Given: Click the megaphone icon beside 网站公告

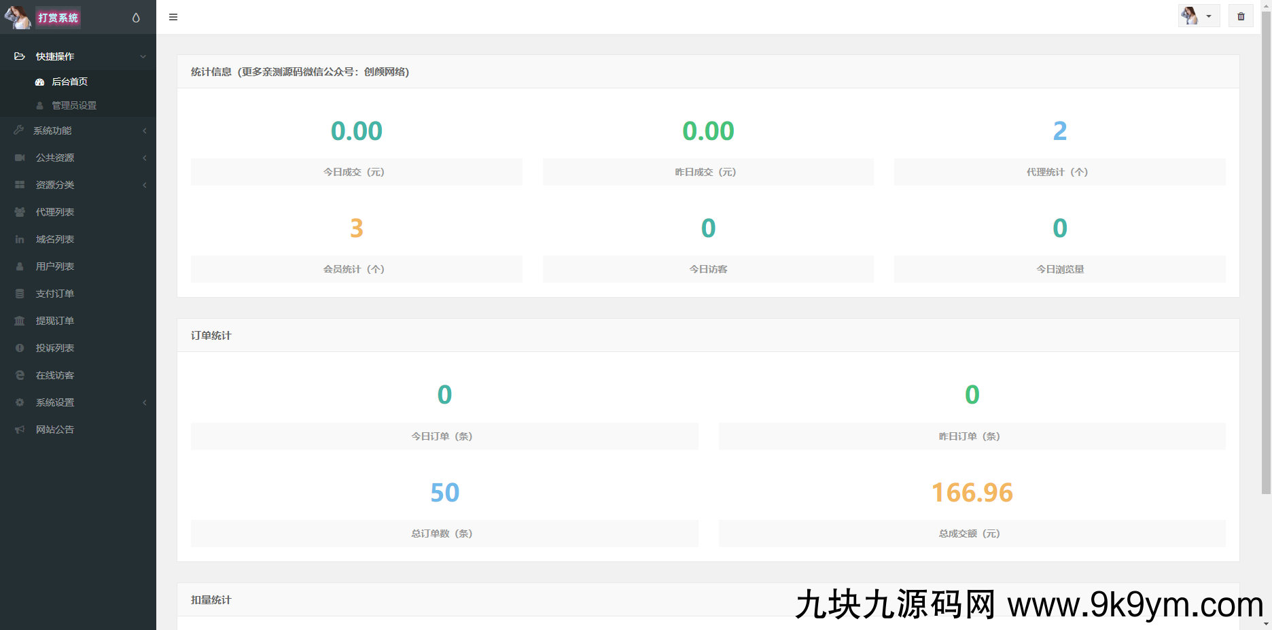Looking at the screenshot, I should point(20,430).
